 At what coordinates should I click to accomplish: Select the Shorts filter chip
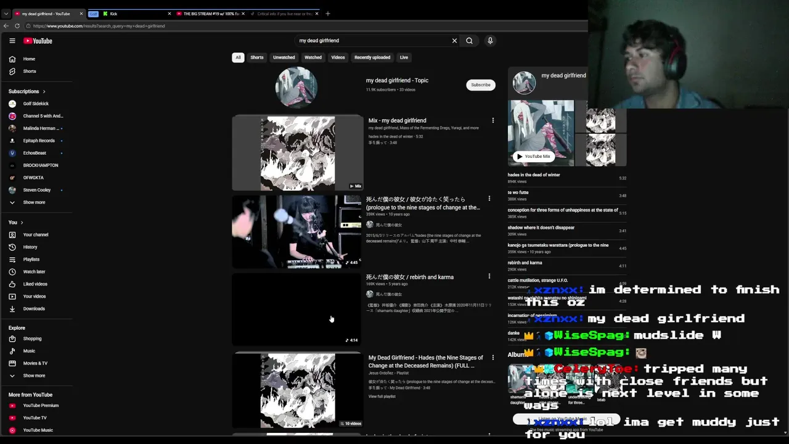click(257, 57)
